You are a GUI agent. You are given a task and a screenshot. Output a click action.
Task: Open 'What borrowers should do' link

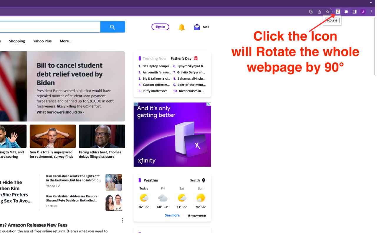60,112
